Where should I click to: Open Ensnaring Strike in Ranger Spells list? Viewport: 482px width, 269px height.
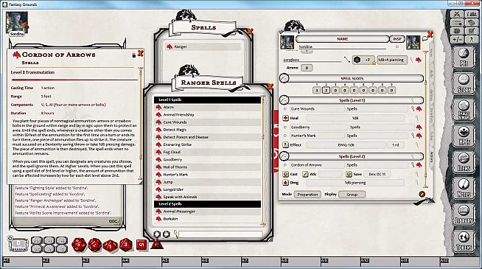click(x=208, y=144)
